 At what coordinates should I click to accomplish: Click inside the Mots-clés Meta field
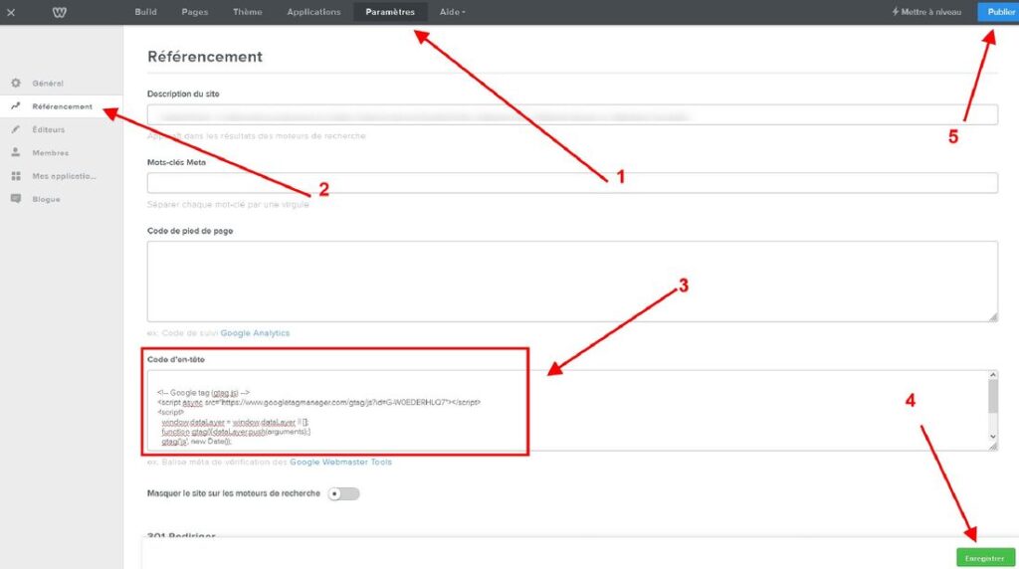tap(572, 183)
